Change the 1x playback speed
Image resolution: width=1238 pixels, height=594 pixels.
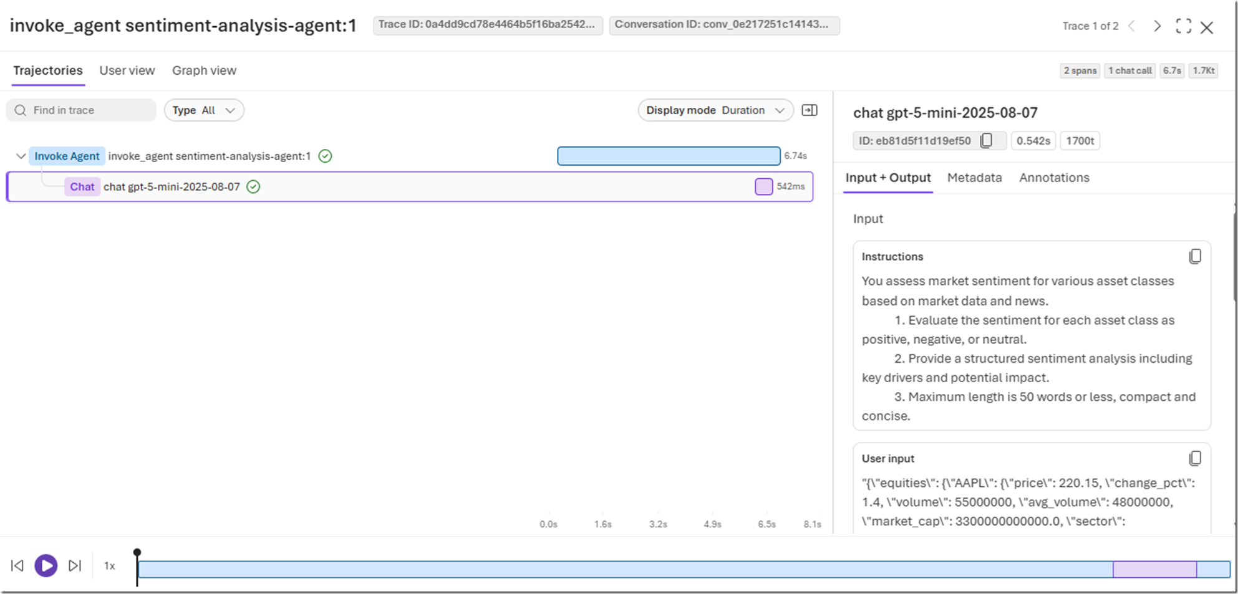tap(110, 566)
